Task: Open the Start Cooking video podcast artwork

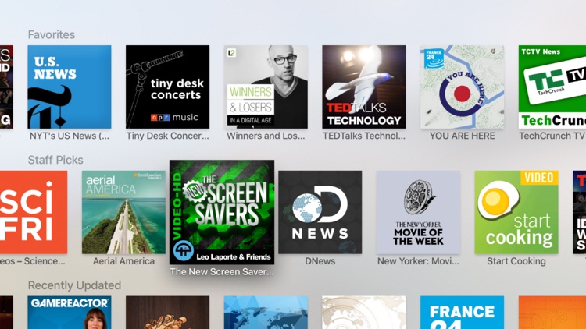Action: pyautogui.click(x=516, y=212)
